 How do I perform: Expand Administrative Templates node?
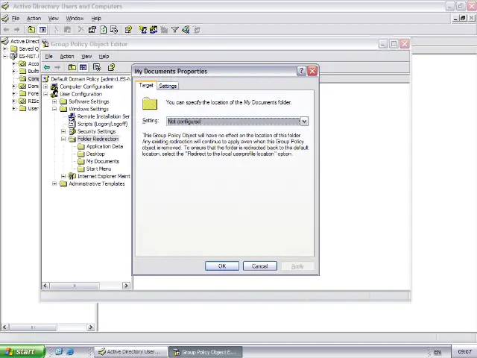coord(54,183)
